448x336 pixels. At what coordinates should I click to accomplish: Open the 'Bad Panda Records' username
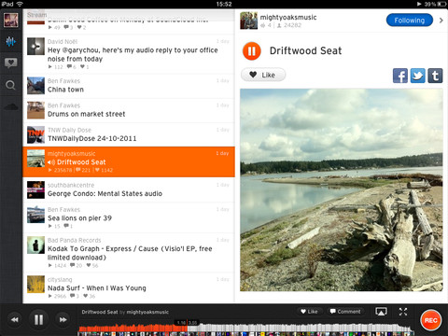coord(75,240)
